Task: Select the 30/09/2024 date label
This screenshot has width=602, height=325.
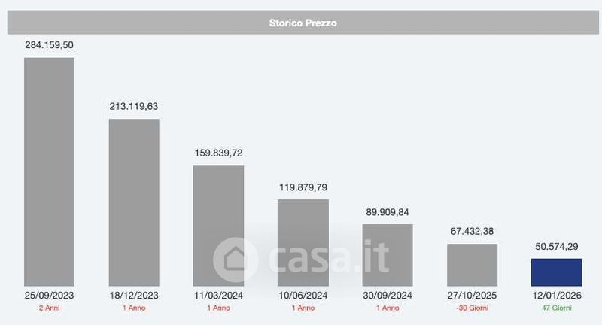Action: 388,296
